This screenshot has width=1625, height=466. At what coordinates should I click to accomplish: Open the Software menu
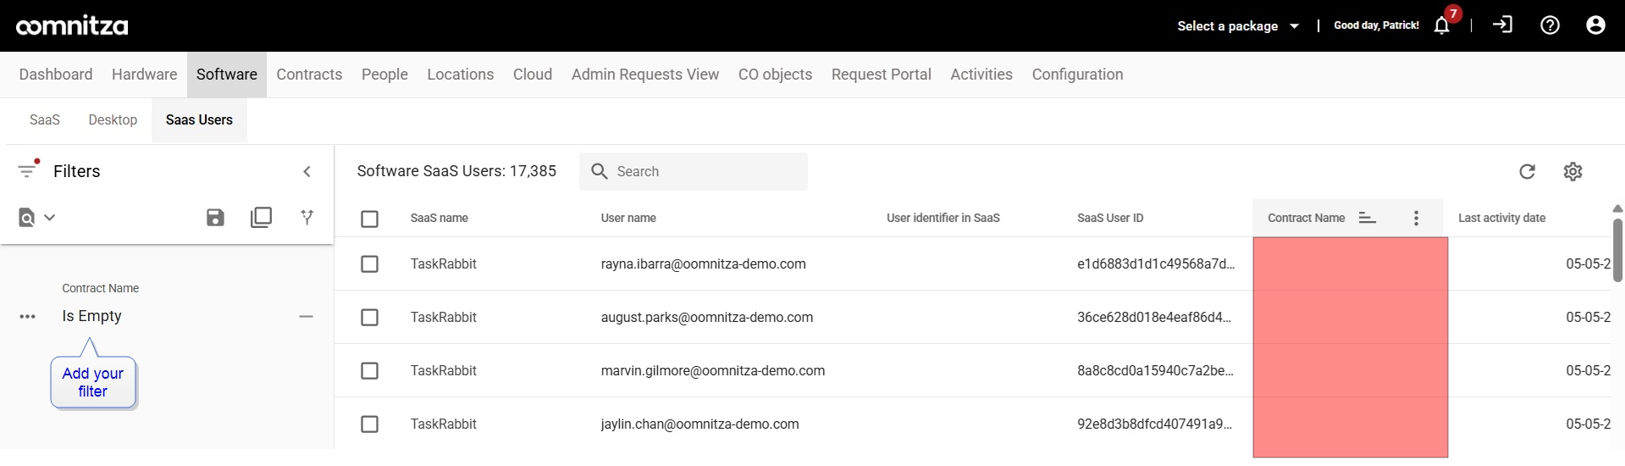pyautogui.click(x=227, y=75)
